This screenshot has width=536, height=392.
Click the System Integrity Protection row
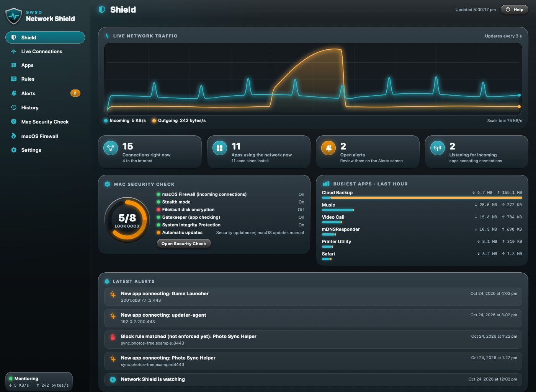coord(230,225)
